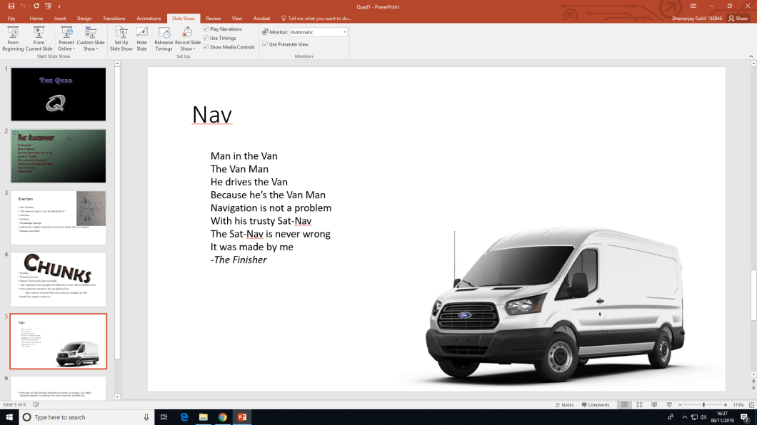Switch to the Acrobat tab
This screenshot has width=757, height=425.
click(261, 19)
